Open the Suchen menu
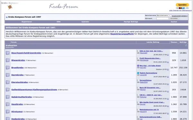Image resolution: width=193 pixels, height=120 pixels. (x=174, y=22)
